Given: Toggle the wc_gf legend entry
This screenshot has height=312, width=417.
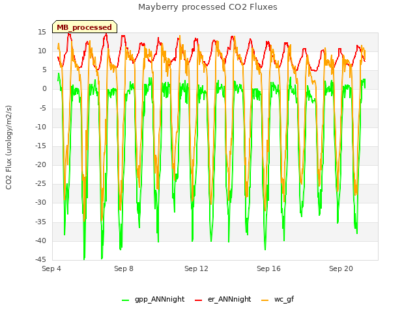Looking at the screenshot, I should pyautogui.click(x=278, y=299).
